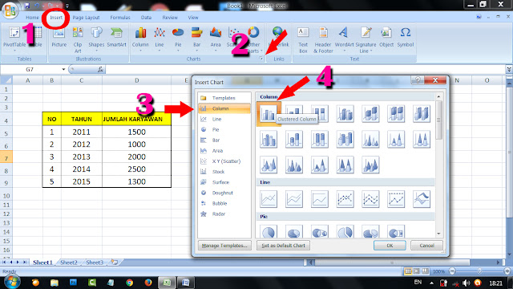Screen dimensions: 513x289
Task: Select column A header
Action: click(x=28, y=80)
